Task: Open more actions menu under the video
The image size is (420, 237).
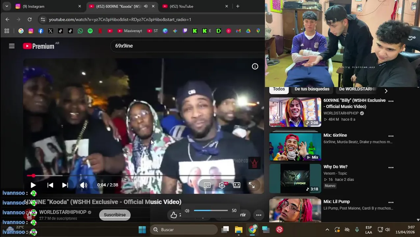Action: tap(259, 215)
